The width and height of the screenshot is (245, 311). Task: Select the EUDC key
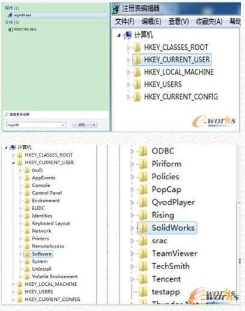coord(38,208)
